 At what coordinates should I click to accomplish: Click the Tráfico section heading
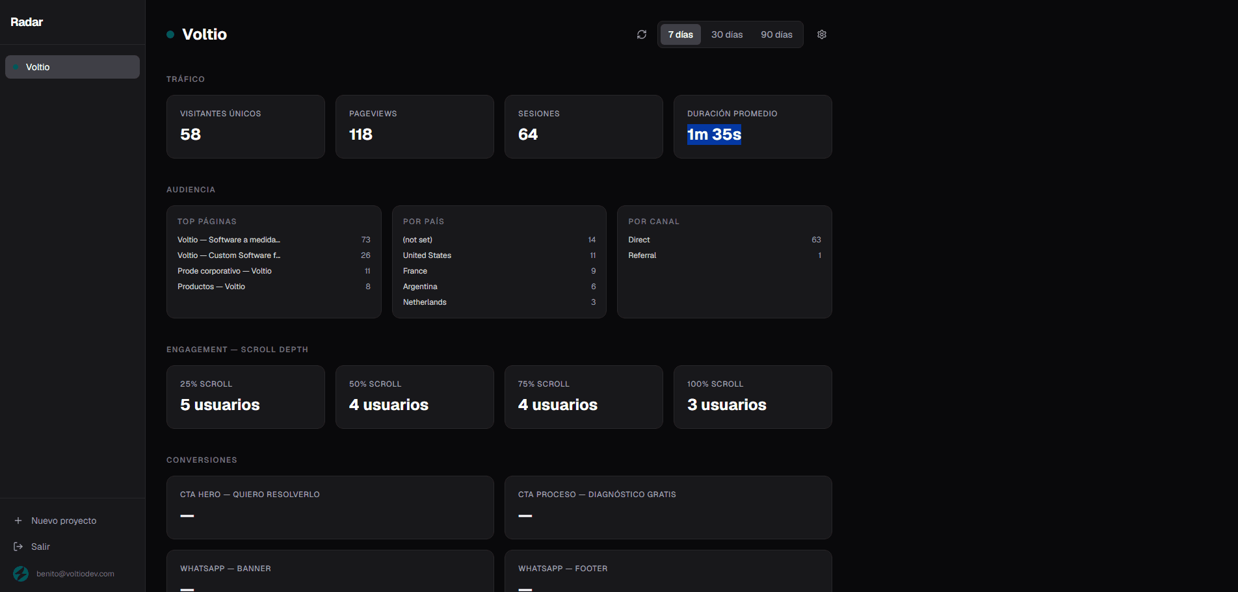[x=185, y=79]
